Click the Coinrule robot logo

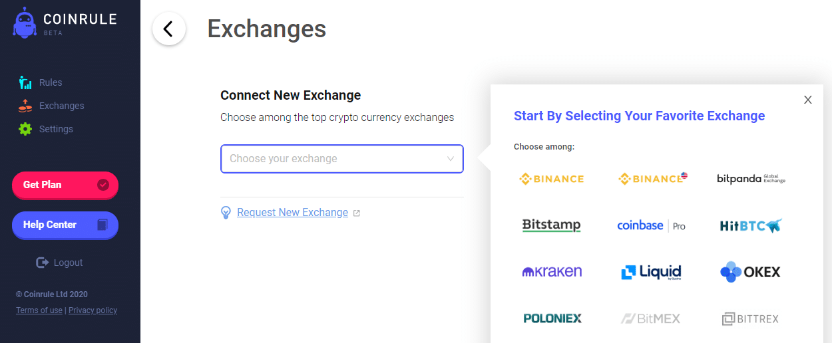point(25,23)
